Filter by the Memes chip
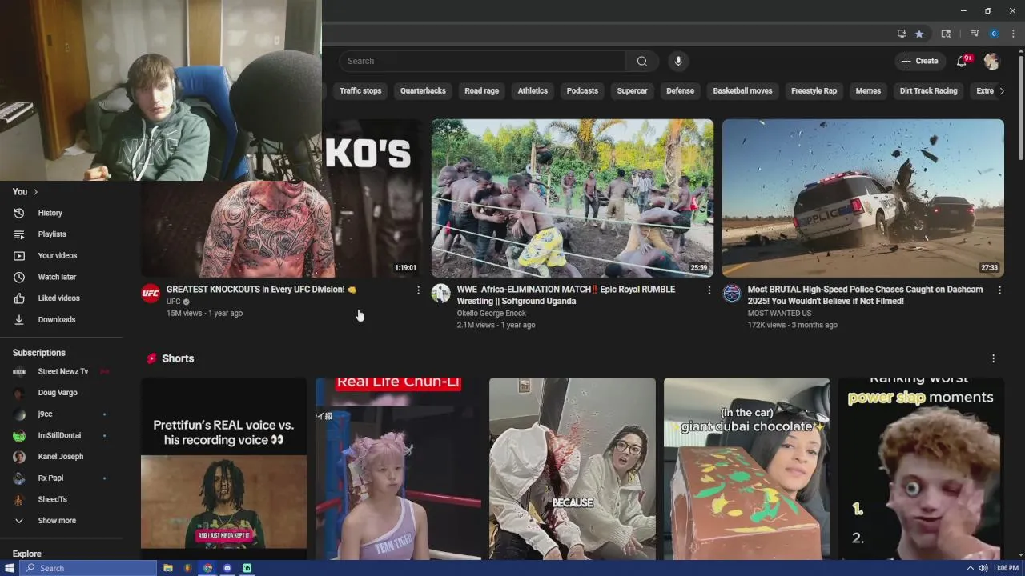1025x576 pixels. [x=868, y=91]
